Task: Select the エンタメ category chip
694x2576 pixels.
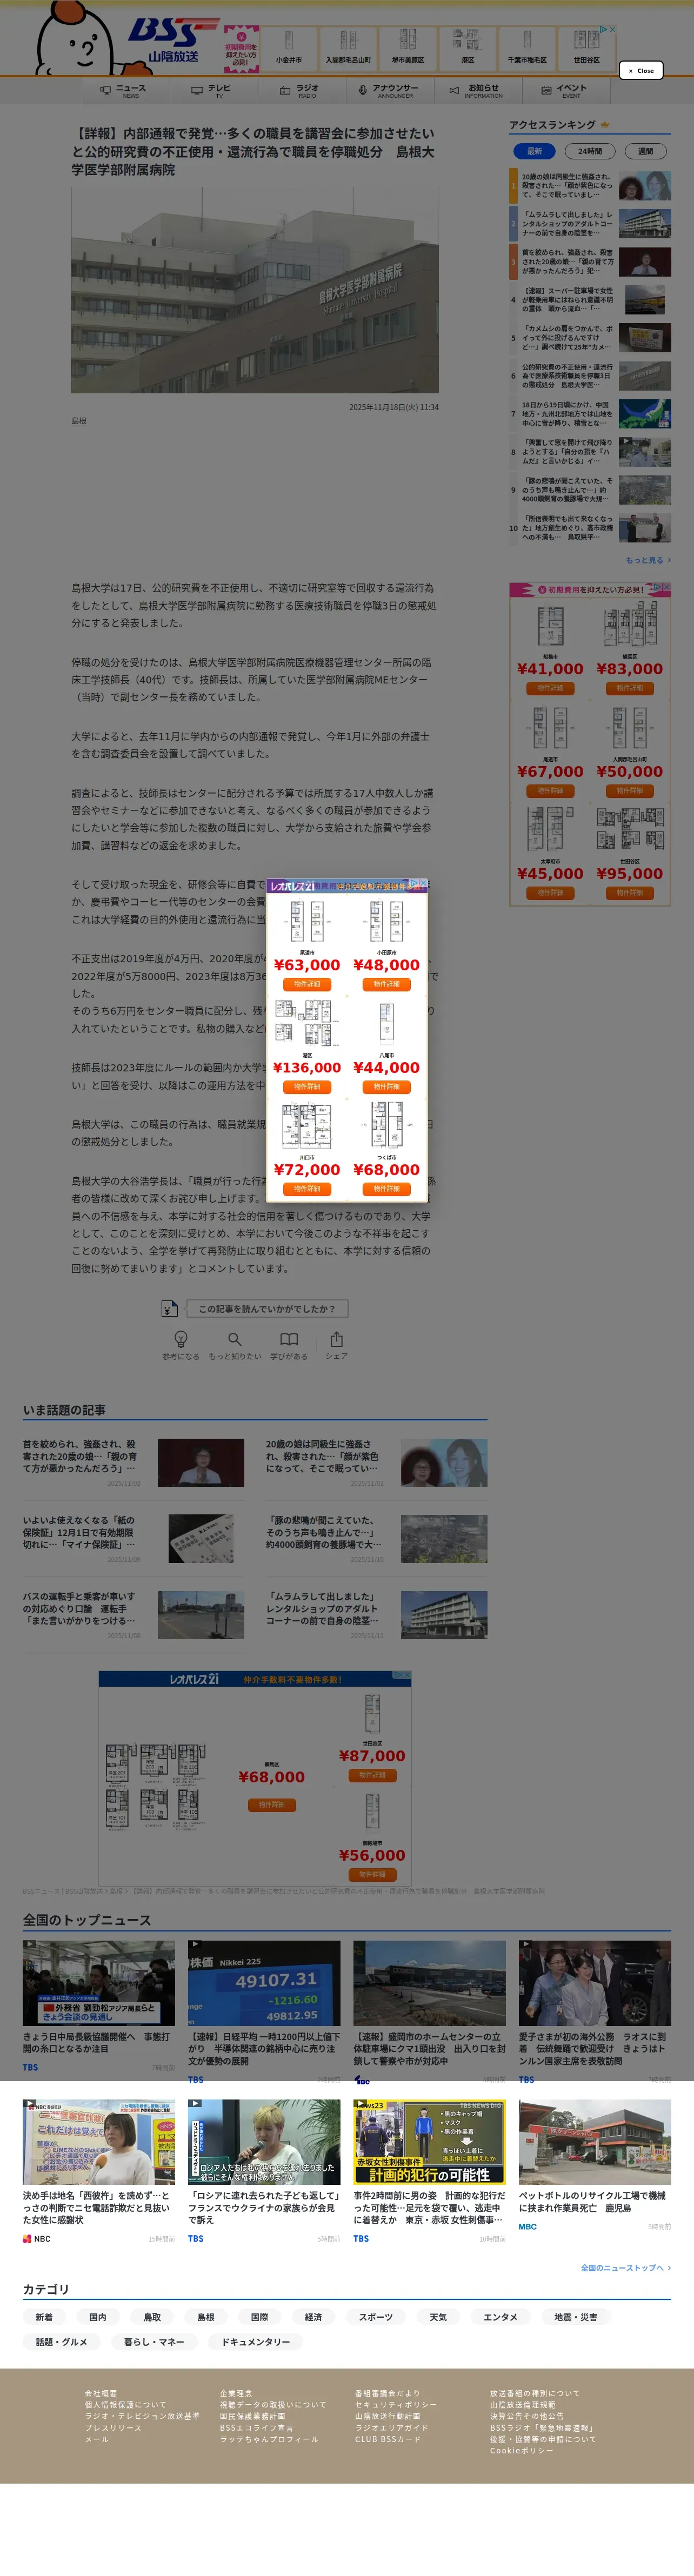Action: 500,2317
